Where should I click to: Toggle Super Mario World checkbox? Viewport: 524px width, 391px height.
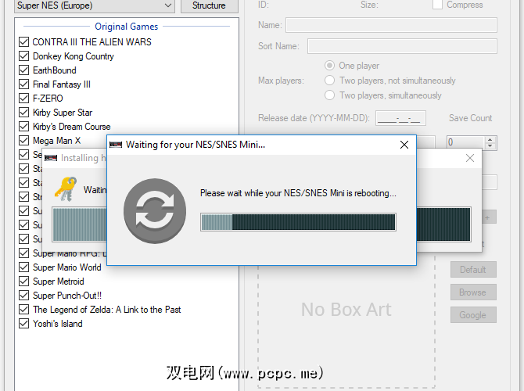(x=23, y=267)
